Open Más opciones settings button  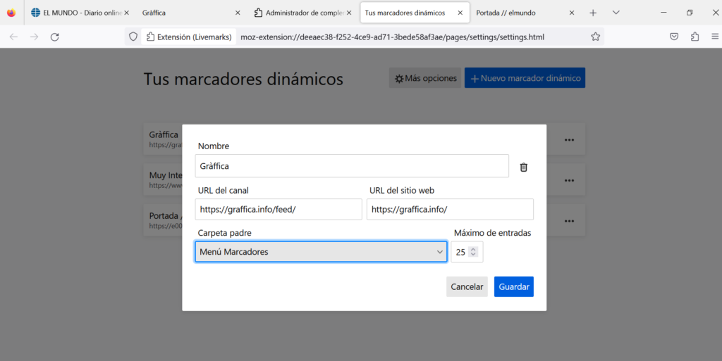pyautogui.click(x=425, y=78)
